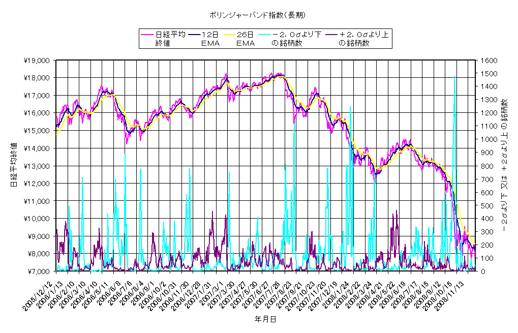Click the right-axis zero label
Viewport: 518px width, 333px height.
tap(483, 271)
